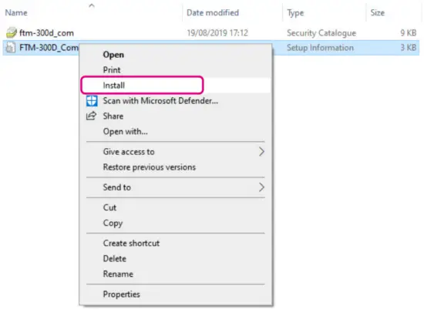Click the ftm-300d_com security catalogue file icon
This screenshot has width=424, height=310.
[x=11, y=32]
